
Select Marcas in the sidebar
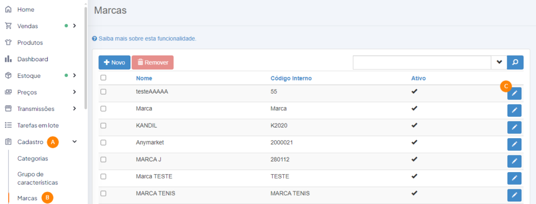pos(27,198)
